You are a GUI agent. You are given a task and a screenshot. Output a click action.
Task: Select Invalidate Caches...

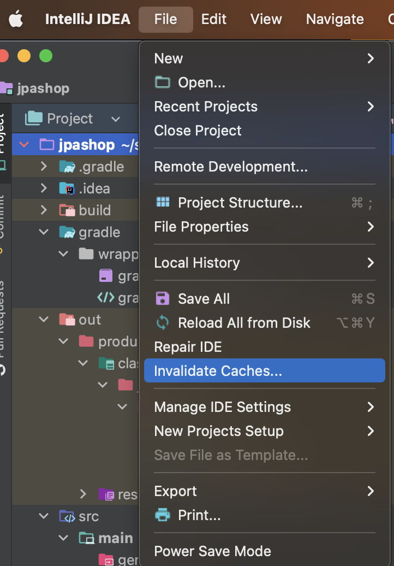(x=265, y=371)
